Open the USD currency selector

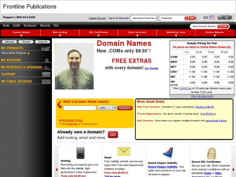click(205, 17)
